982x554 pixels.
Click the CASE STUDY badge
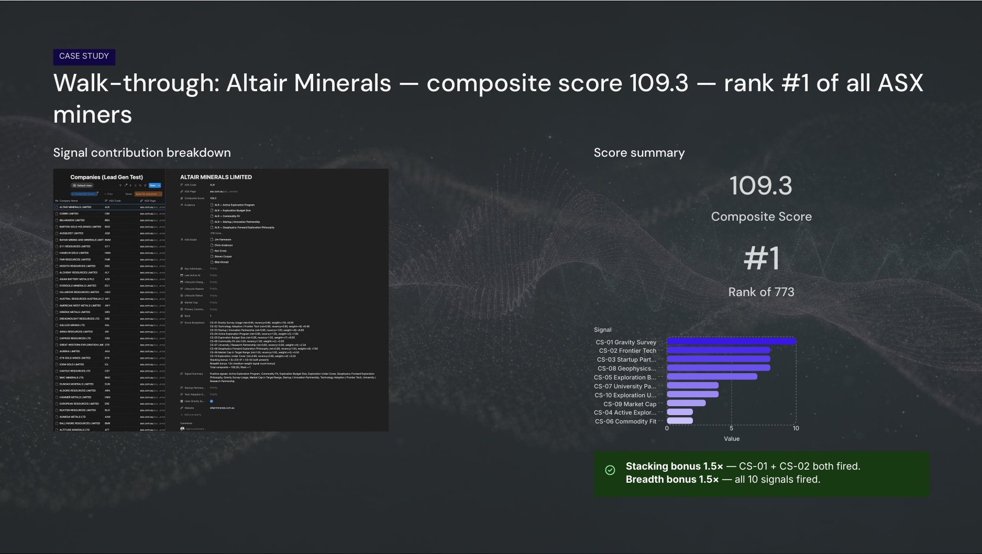coord(84,57)
